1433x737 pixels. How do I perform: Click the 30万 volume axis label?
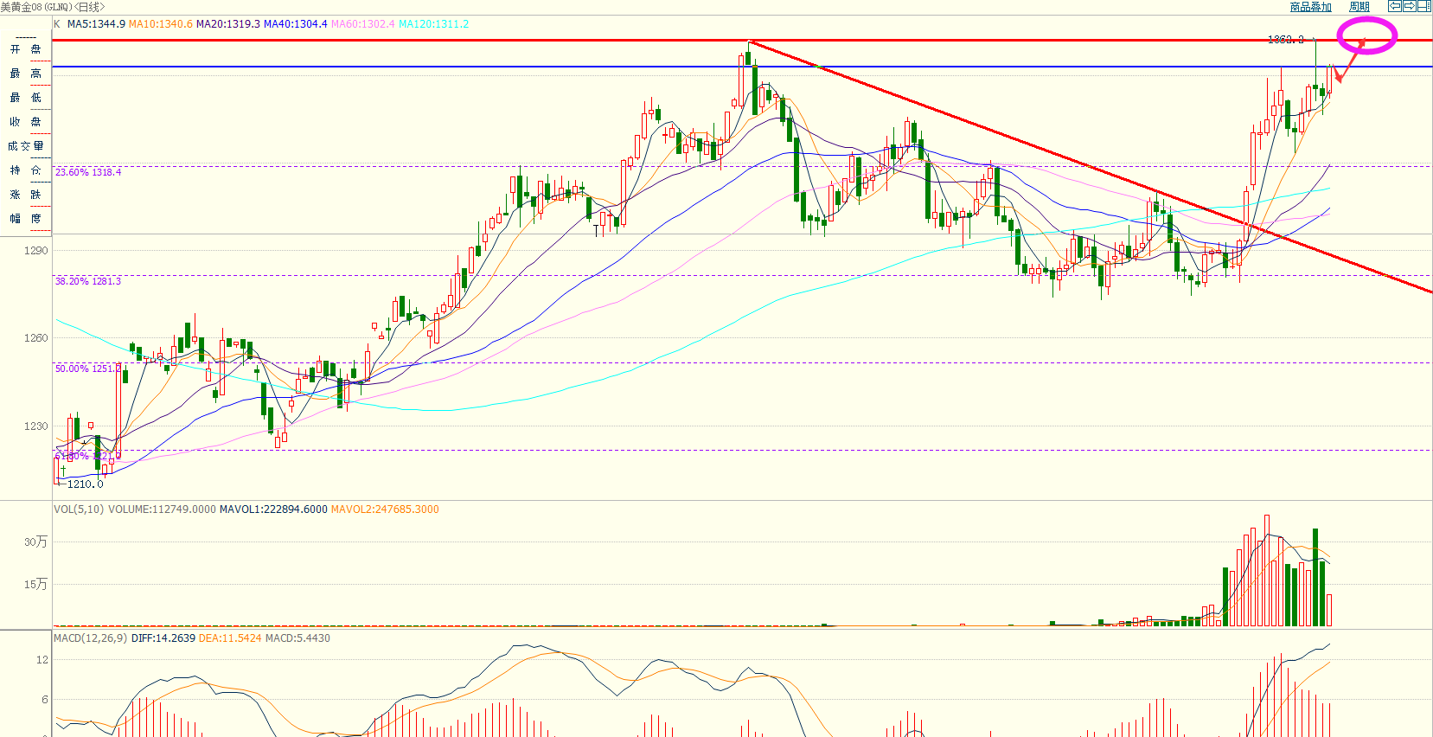click(35, 542)
